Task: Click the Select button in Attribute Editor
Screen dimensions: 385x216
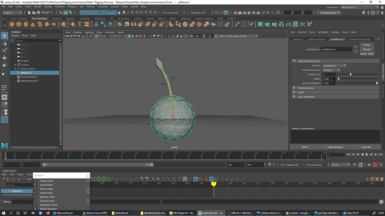Action: point(304,147)
